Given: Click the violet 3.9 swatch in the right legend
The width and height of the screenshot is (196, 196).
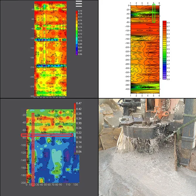Looking at the screenshot, I should 164,78.
